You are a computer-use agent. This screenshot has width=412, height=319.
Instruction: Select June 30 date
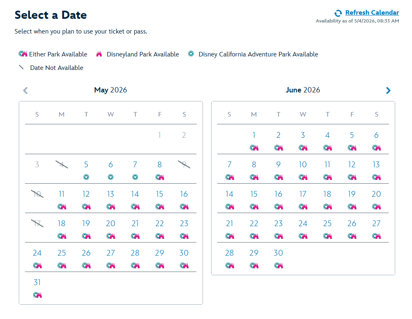[278, 253]
